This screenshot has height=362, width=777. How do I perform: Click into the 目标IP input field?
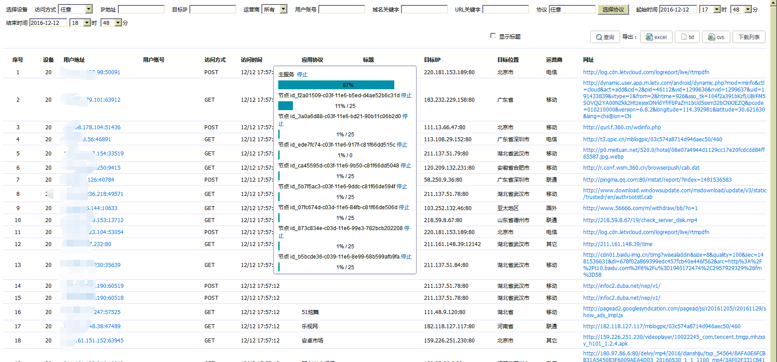pos(213,9)
